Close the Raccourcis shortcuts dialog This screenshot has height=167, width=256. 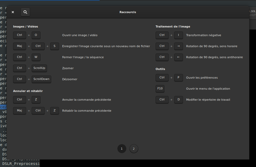pos(13,12)
